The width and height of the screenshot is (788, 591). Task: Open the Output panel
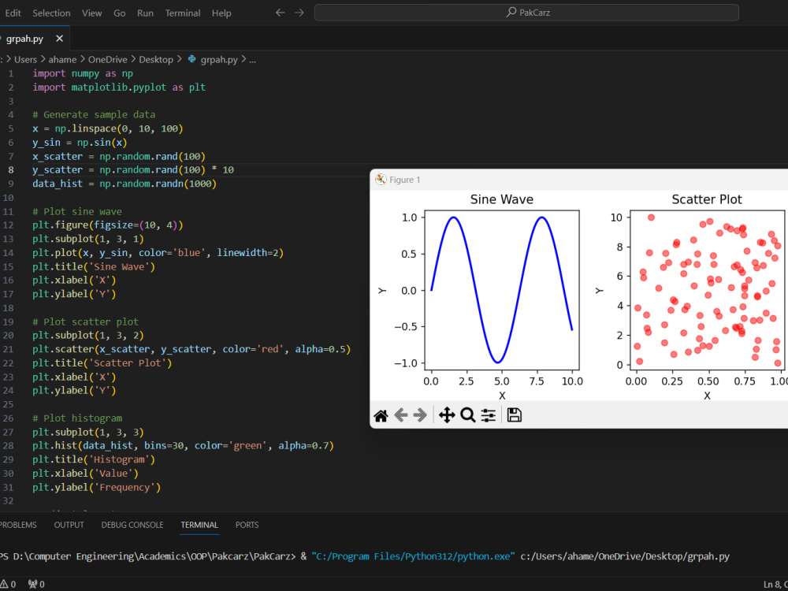[x=69, y=525]
